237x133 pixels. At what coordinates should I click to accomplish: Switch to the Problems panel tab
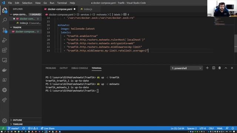tap(51, 68)
